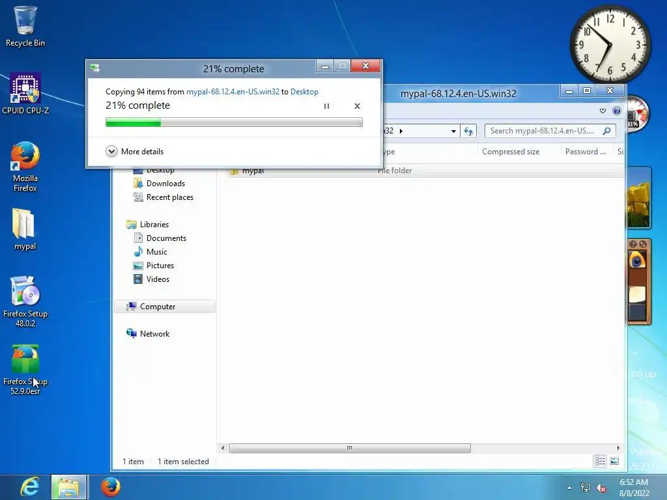Screen dimensions: 667x500
Task: Click the copy progress bar
Action: click(234, 122)
